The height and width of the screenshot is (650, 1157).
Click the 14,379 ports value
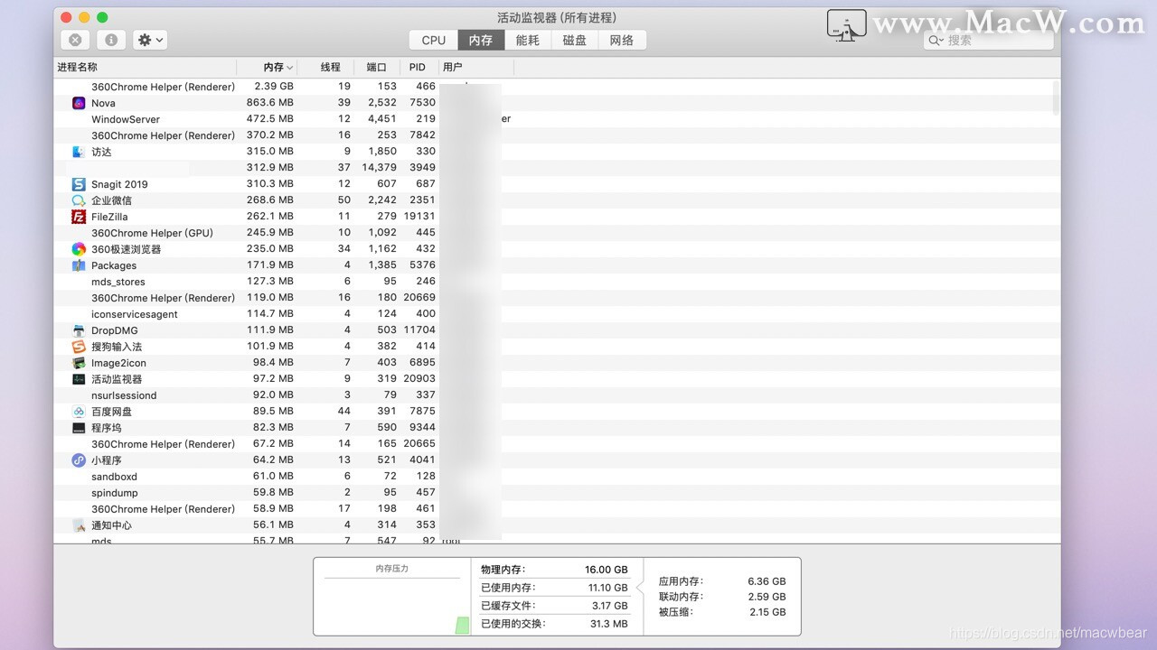[379, 168]
